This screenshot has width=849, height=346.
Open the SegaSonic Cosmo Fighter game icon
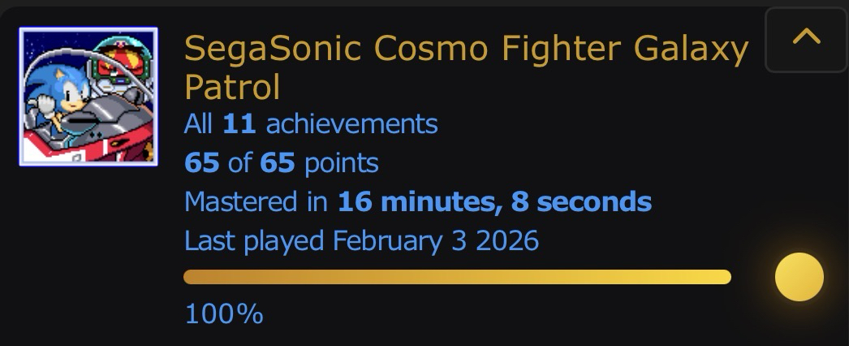point(88,97)
